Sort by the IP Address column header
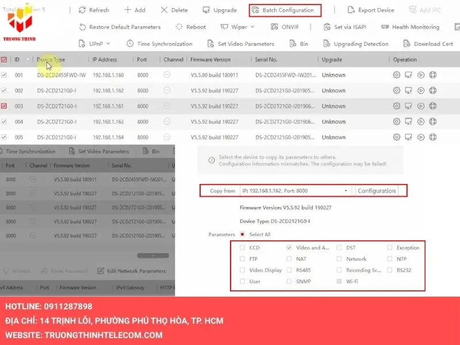This screenshot has width=460, height=345. 104,59
